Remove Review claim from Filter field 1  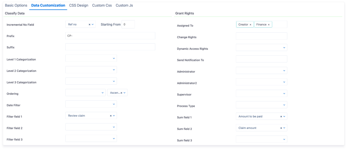tap(111, 116)
